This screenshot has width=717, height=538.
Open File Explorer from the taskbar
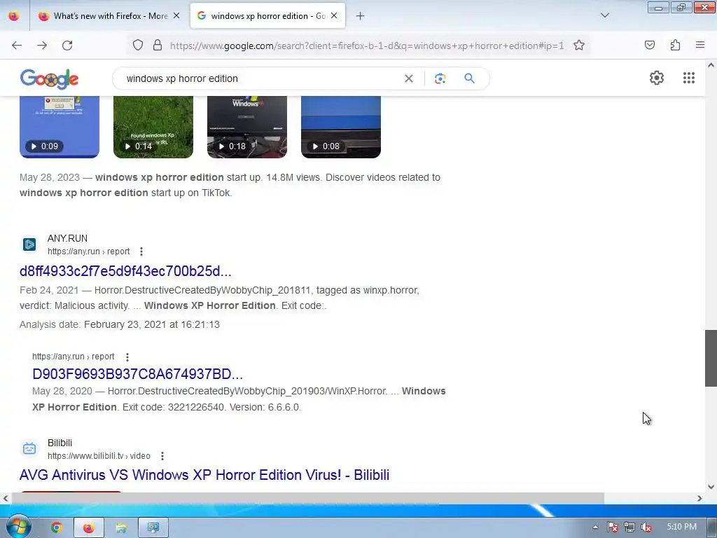[x=121, y=528]
